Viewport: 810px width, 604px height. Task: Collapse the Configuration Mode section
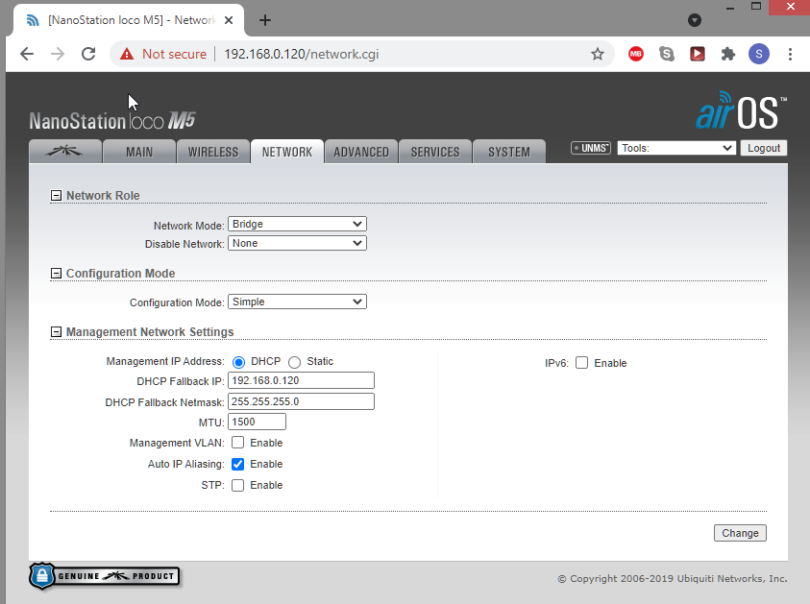point(56,273)
